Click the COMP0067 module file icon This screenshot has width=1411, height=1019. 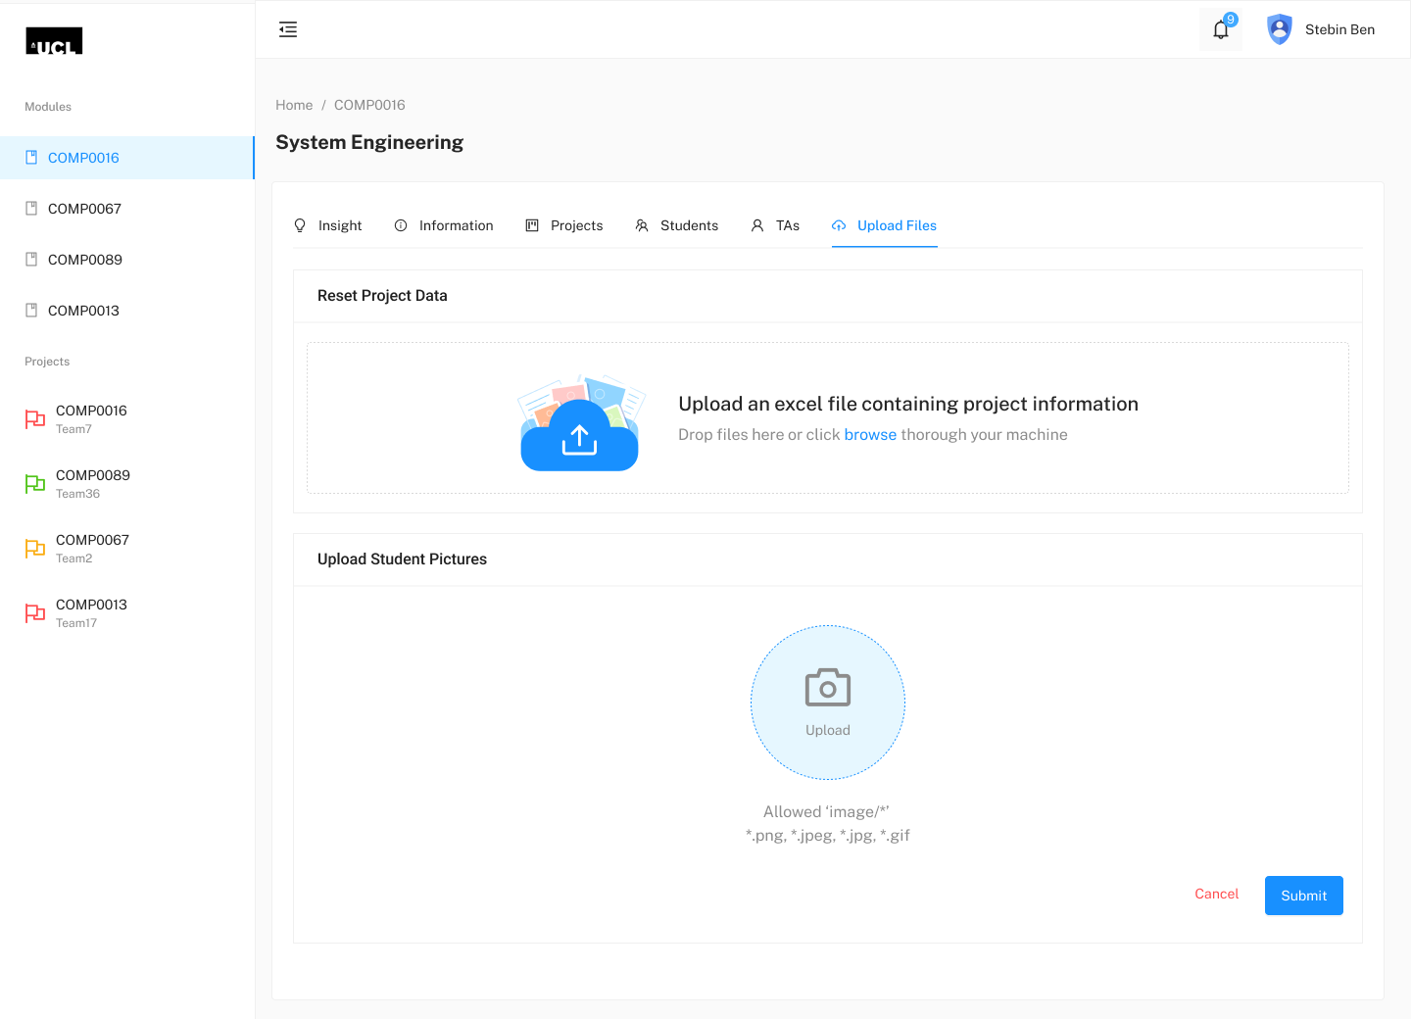31,209
